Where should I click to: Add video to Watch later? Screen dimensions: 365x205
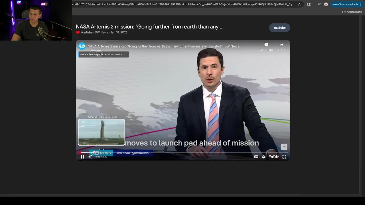266,47
